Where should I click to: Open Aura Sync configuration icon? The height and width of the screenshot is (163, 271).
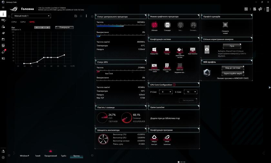(x=154, y=137)
